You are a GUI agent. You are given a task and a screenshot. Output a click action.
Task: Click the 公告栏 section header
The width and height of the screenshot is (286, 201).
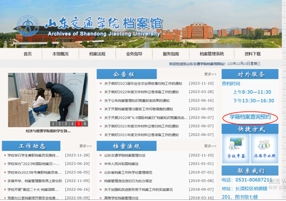(x=127, y=74)
